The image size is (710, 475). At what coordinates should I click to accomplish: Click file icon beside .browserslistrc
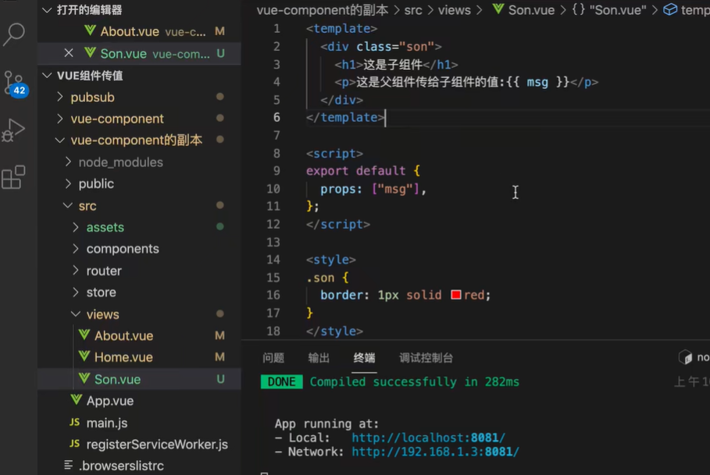[x=69, y=465]
